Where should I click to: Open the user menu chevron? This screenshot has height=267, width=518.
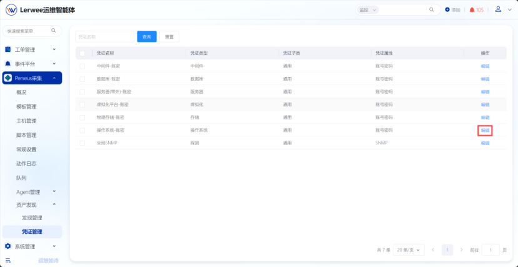[509, 10]
